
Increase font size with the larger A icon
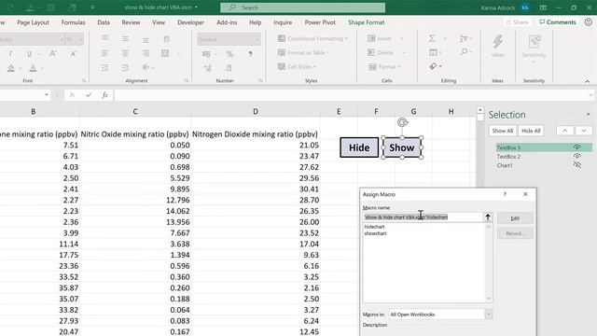point(52,54)
